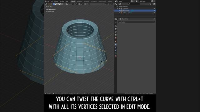Screen dimensions: 200x112
Task: Open the outliner editor type dropdown
Action: (117, 4)
